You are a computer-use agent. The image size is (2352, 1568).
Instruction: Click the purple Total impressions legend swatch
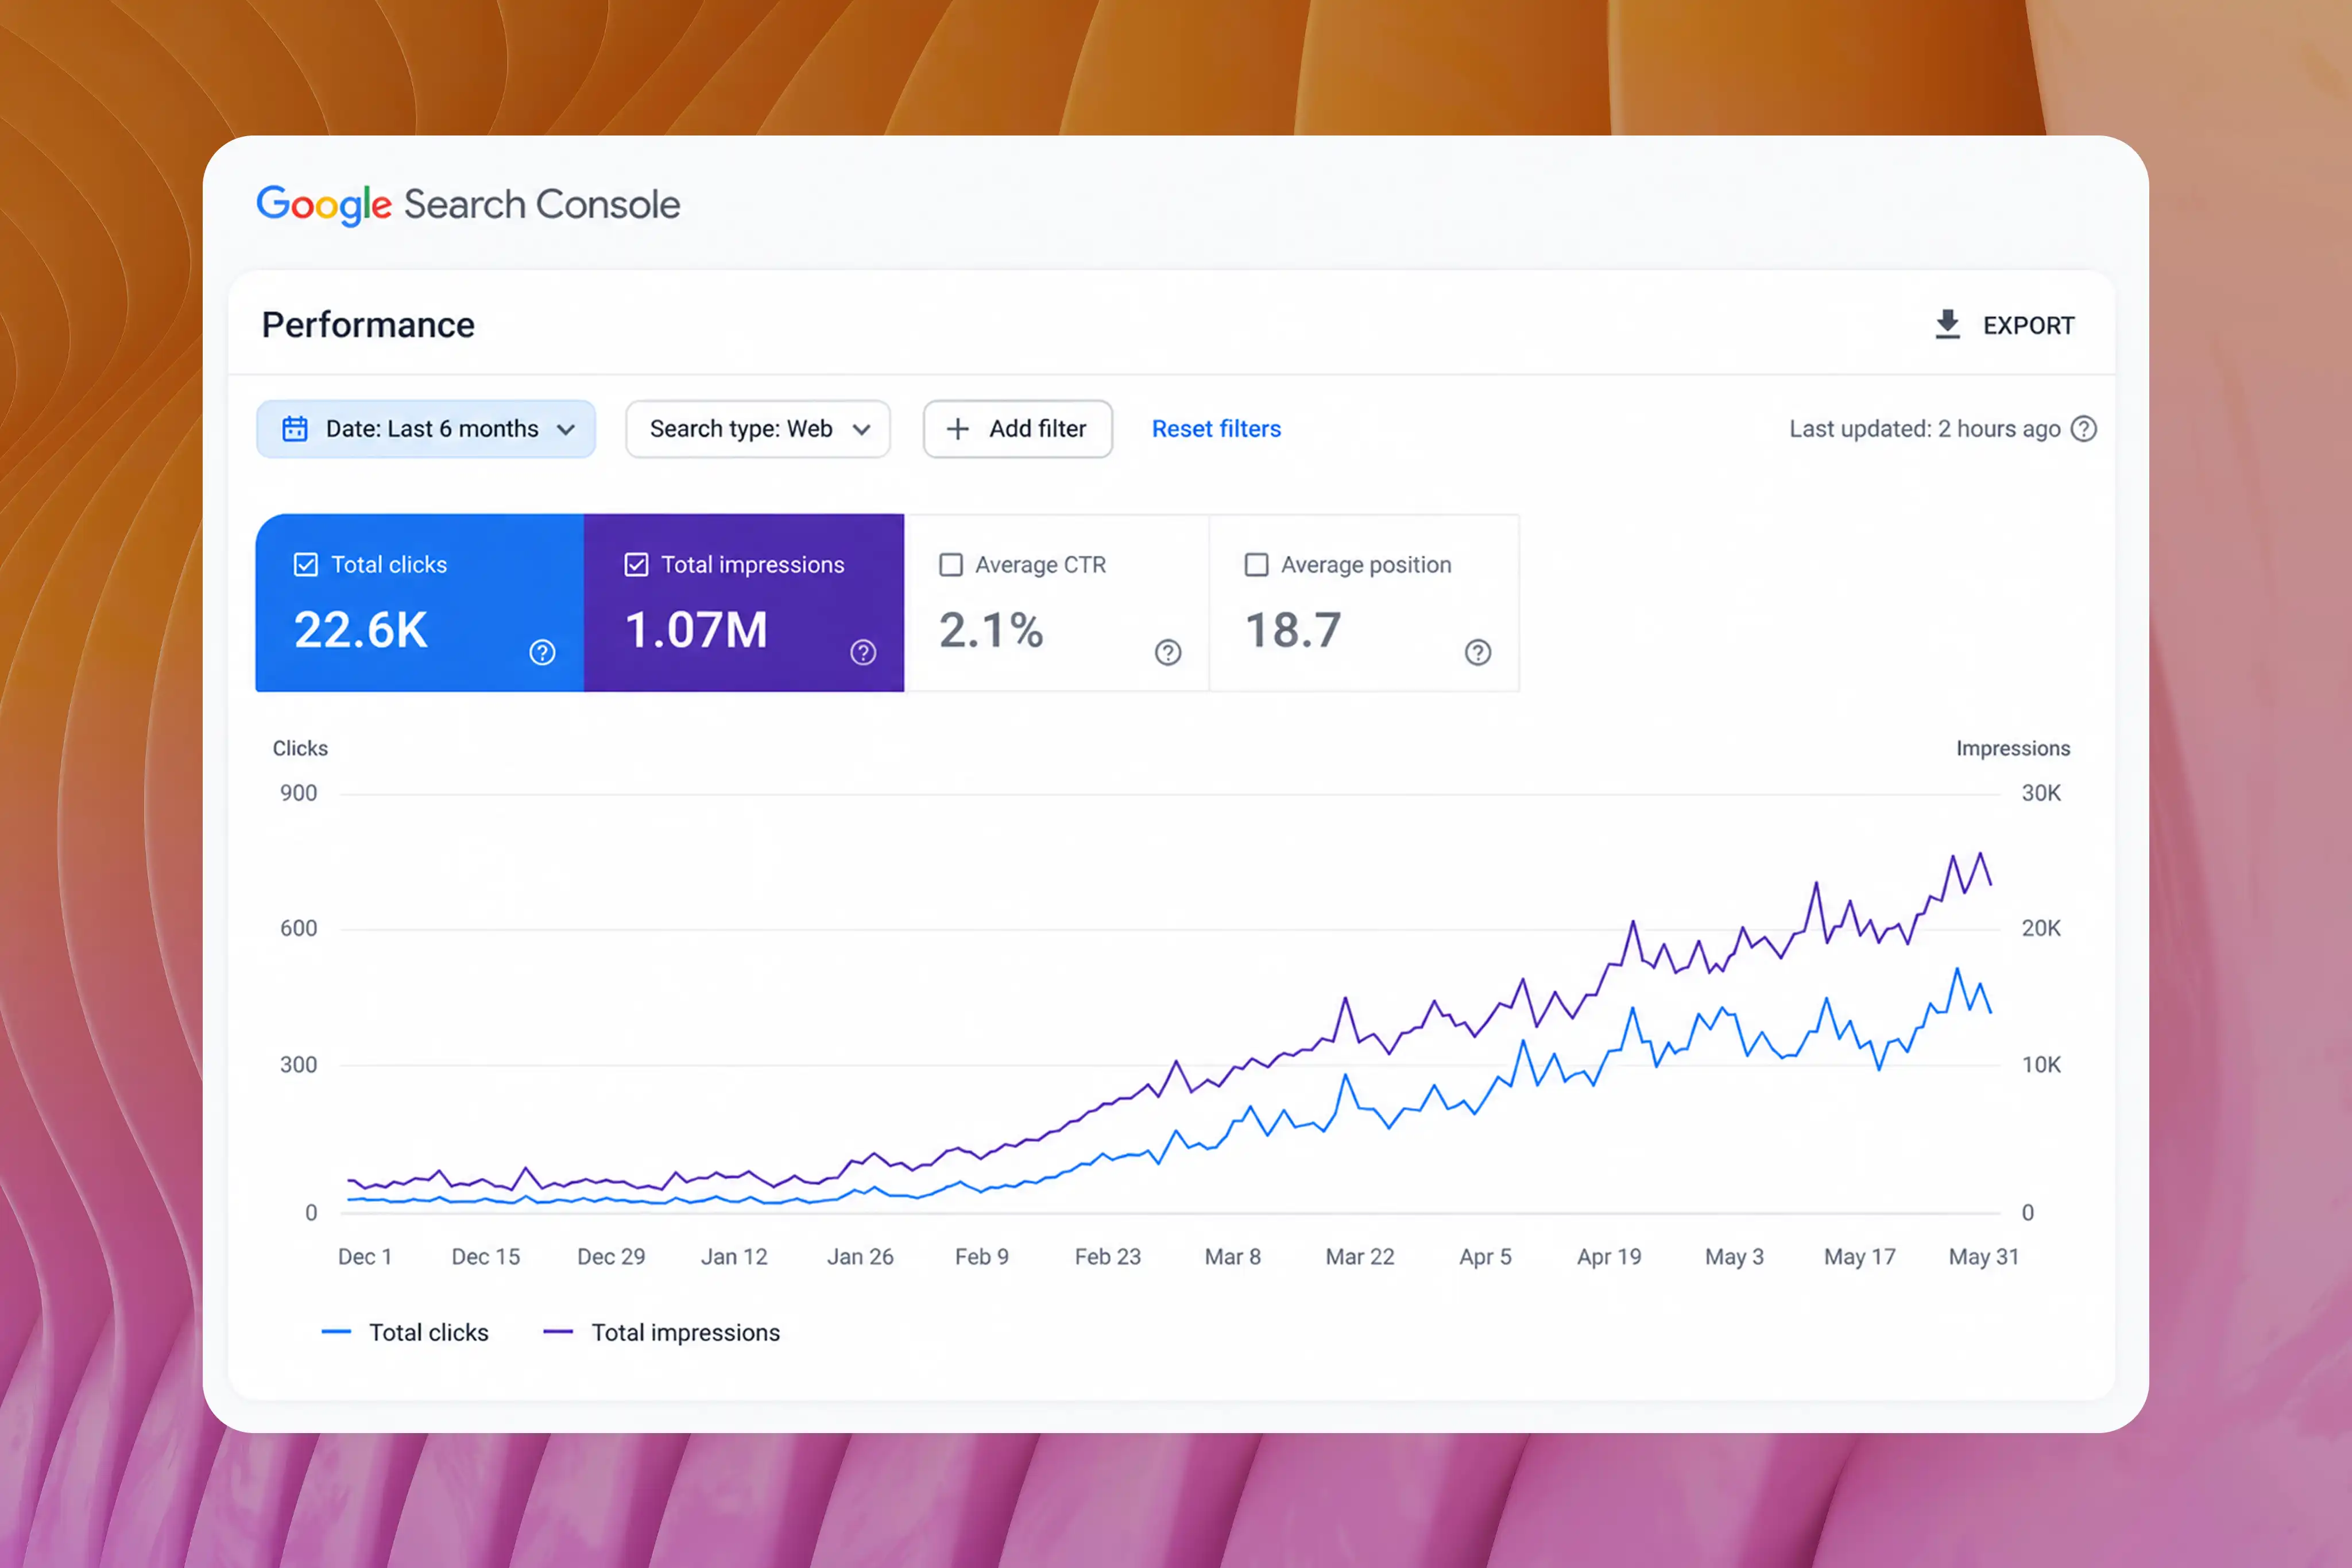tap(558, 1332)
